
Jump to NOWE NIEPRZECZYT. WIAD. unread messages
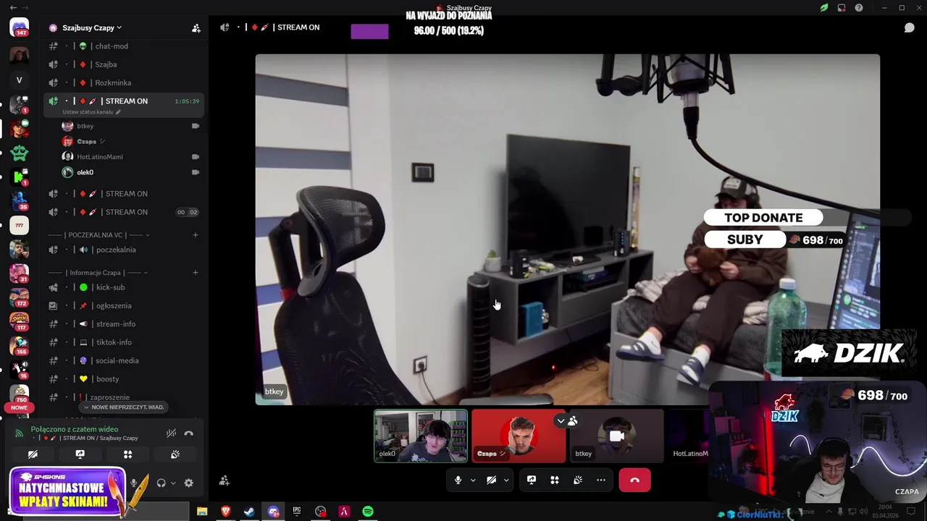tap(123, 407)
